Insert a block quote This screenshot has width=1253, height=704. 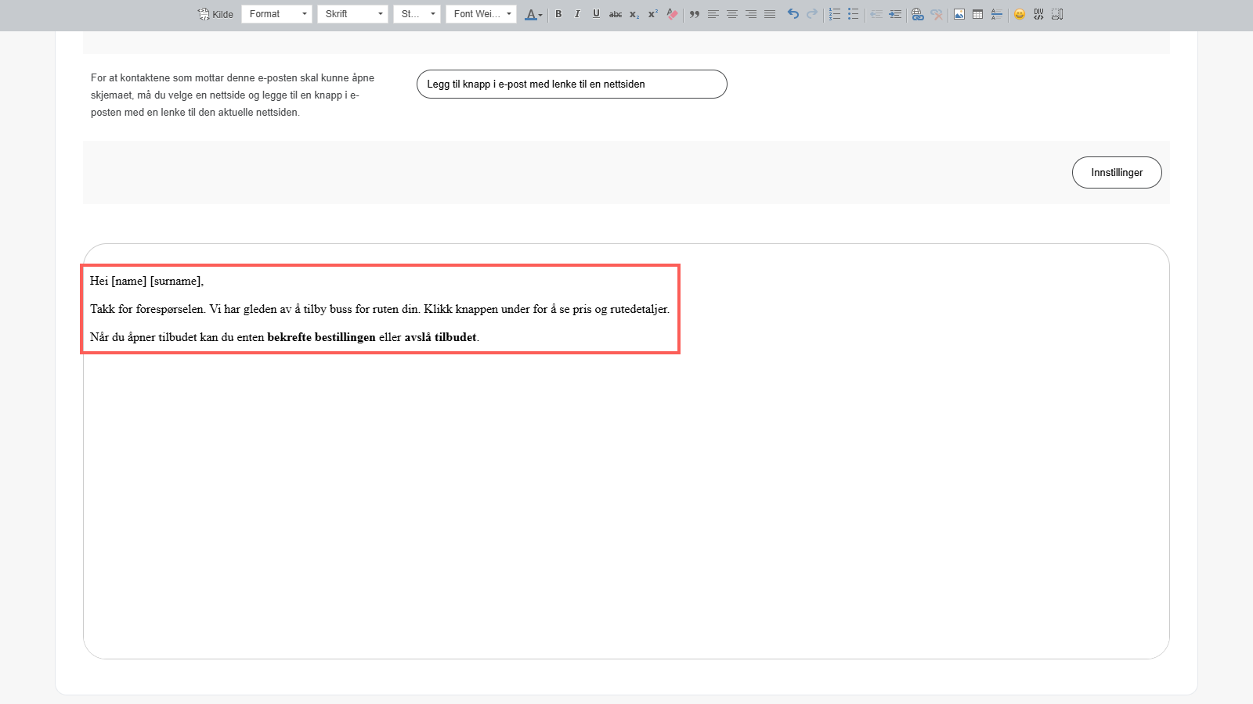pos(695,14)
